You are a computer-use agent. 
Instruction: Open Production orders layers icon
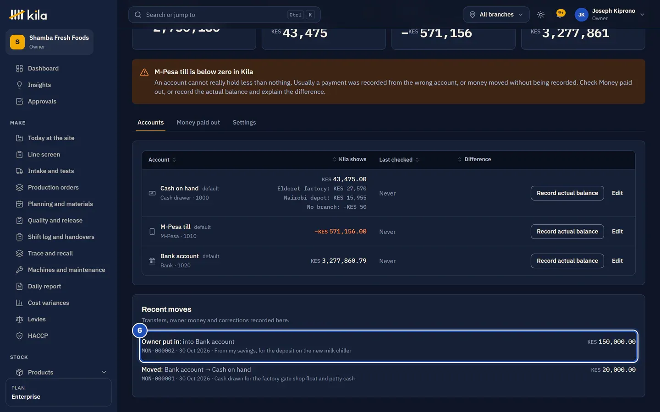[x=19, y=188]
